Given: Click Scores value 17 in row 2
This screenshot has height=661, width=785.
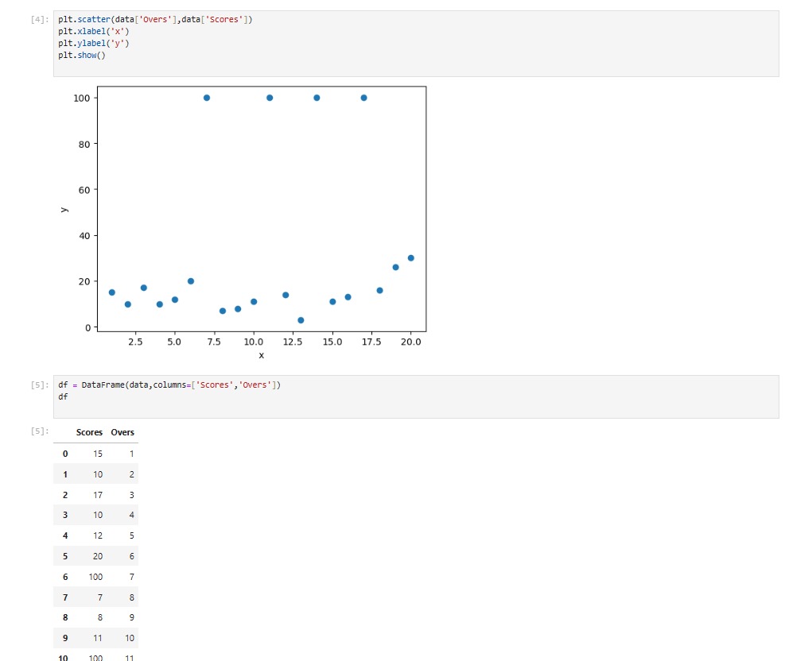Looking at the screenshot, I should (98, 495).
